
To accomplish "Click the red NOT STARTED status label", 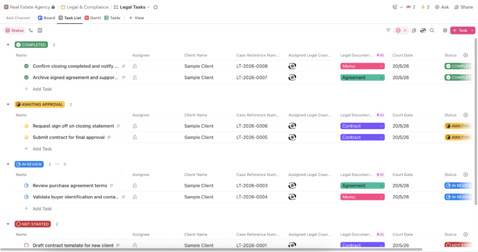I will pos(32,224).
